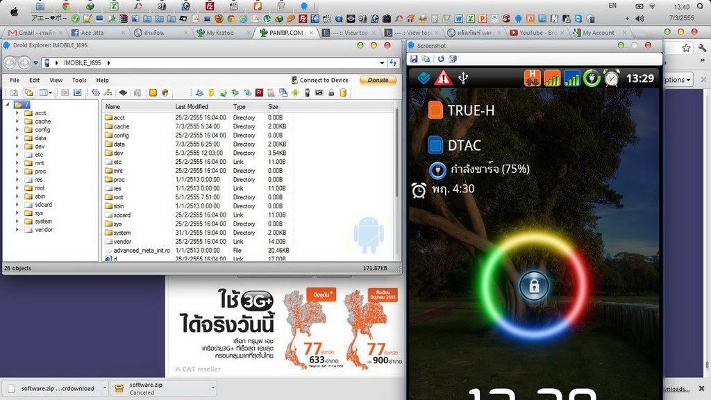Switch to the PANTIP.COM browser tab

285,33
